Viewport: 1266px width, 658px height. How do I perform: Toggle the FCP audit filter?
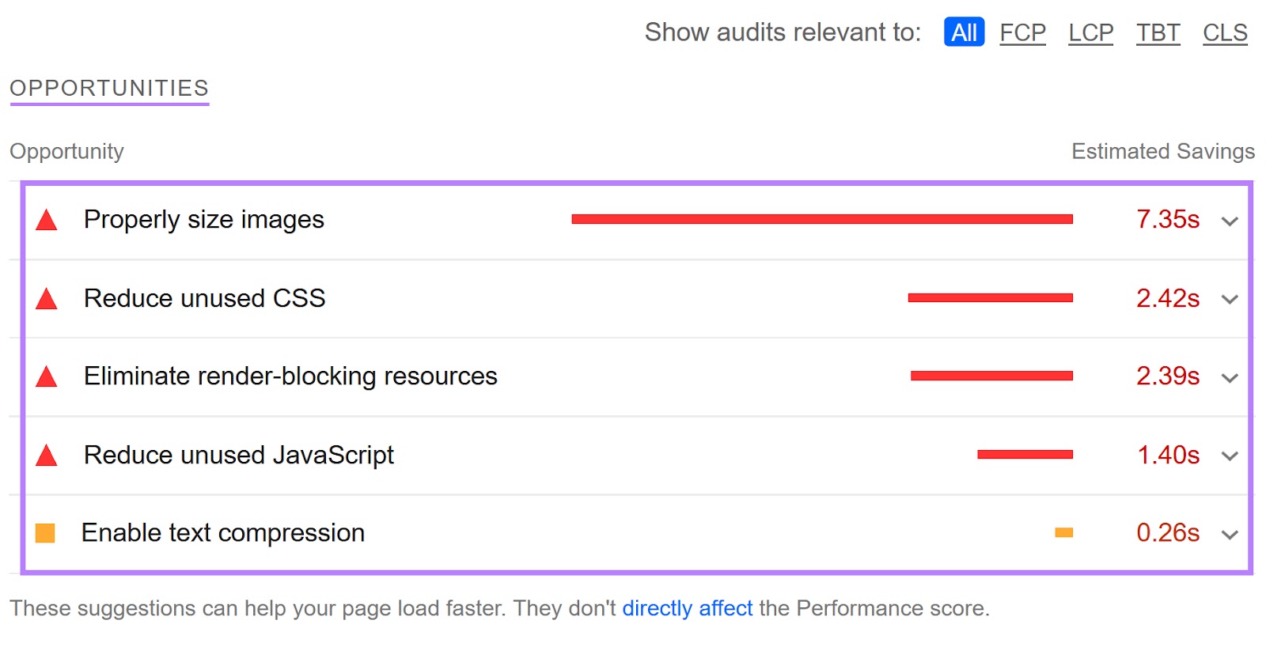(x=1022, y=32)
